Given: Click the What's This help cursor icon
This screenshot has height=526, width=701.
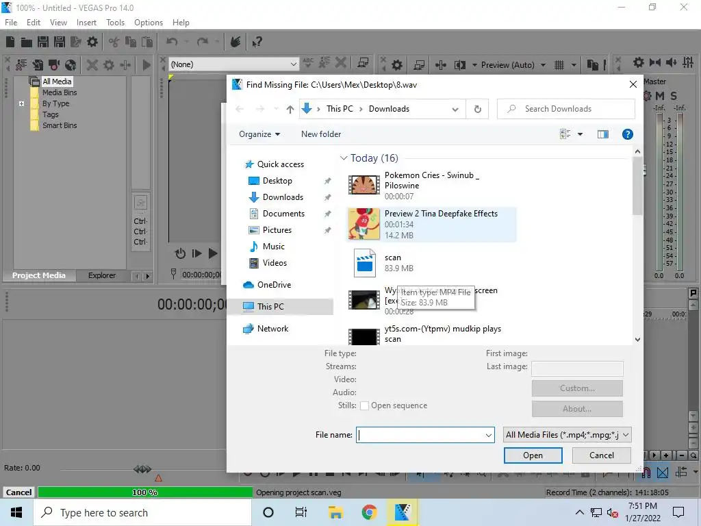Looking at the screenshot, I should pyautogui.click(x=257, y=42).
